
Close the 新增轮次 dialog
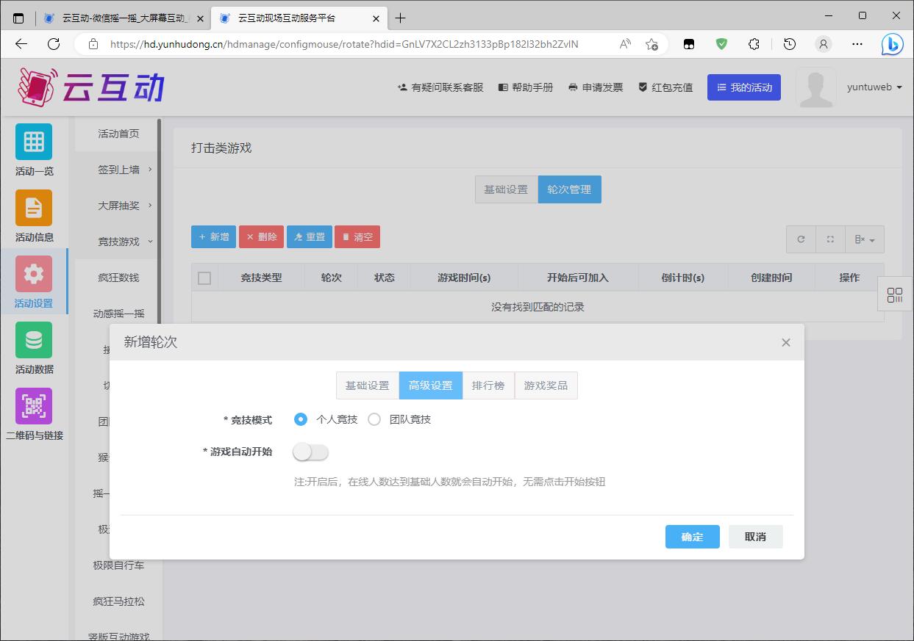pyautogui.click(x=785, y=342)
